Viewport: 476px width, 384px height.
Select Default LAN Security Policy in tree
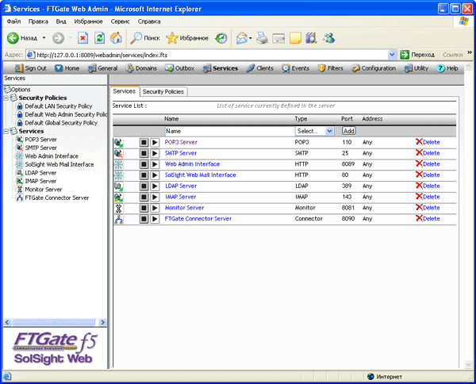(59, 106)
